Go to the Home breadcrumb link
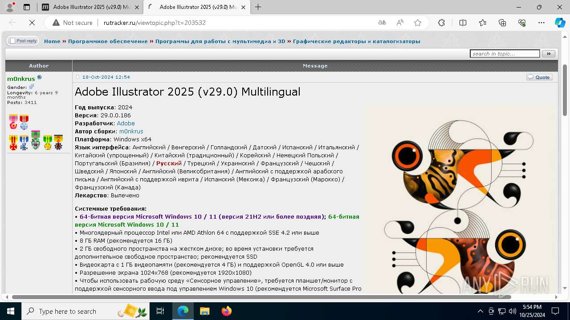This screenshot has height=320, width=570. coord(52,41)
